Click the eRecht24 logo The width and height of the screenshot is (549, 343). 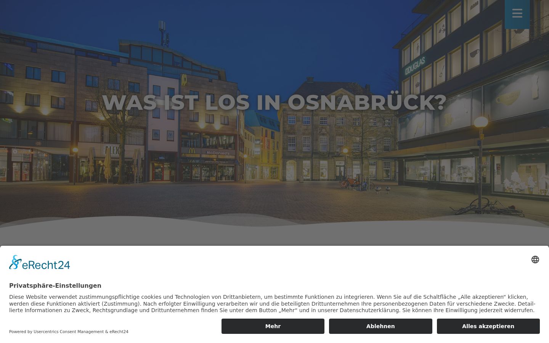[x=40, y=263]
